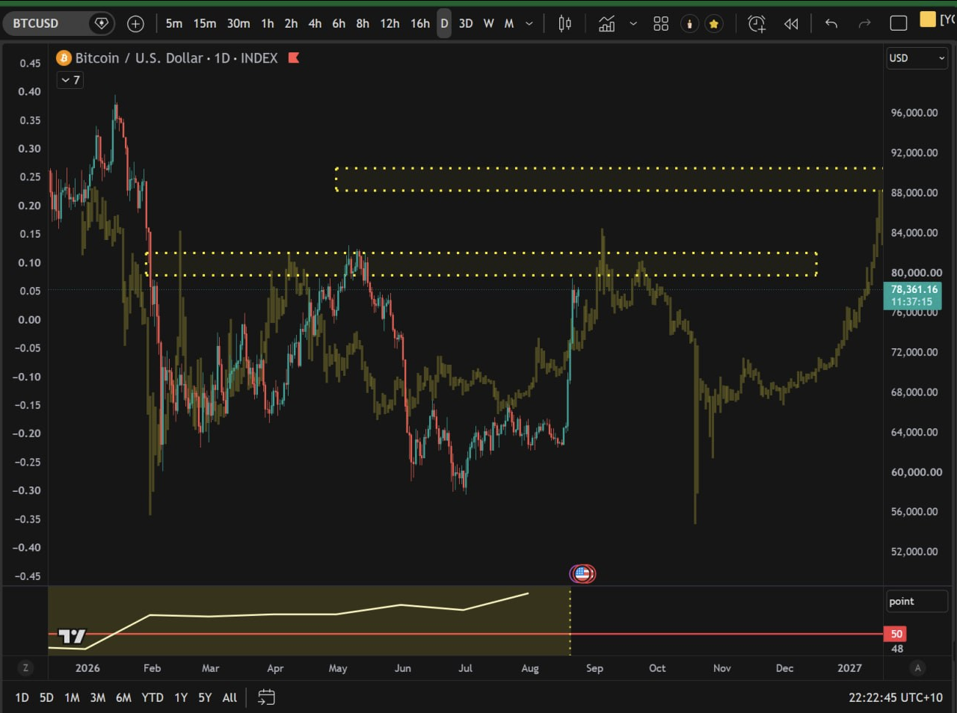Open the candlestick chart style menu
This screenshot has width=957, height=713.
point(565,24)
